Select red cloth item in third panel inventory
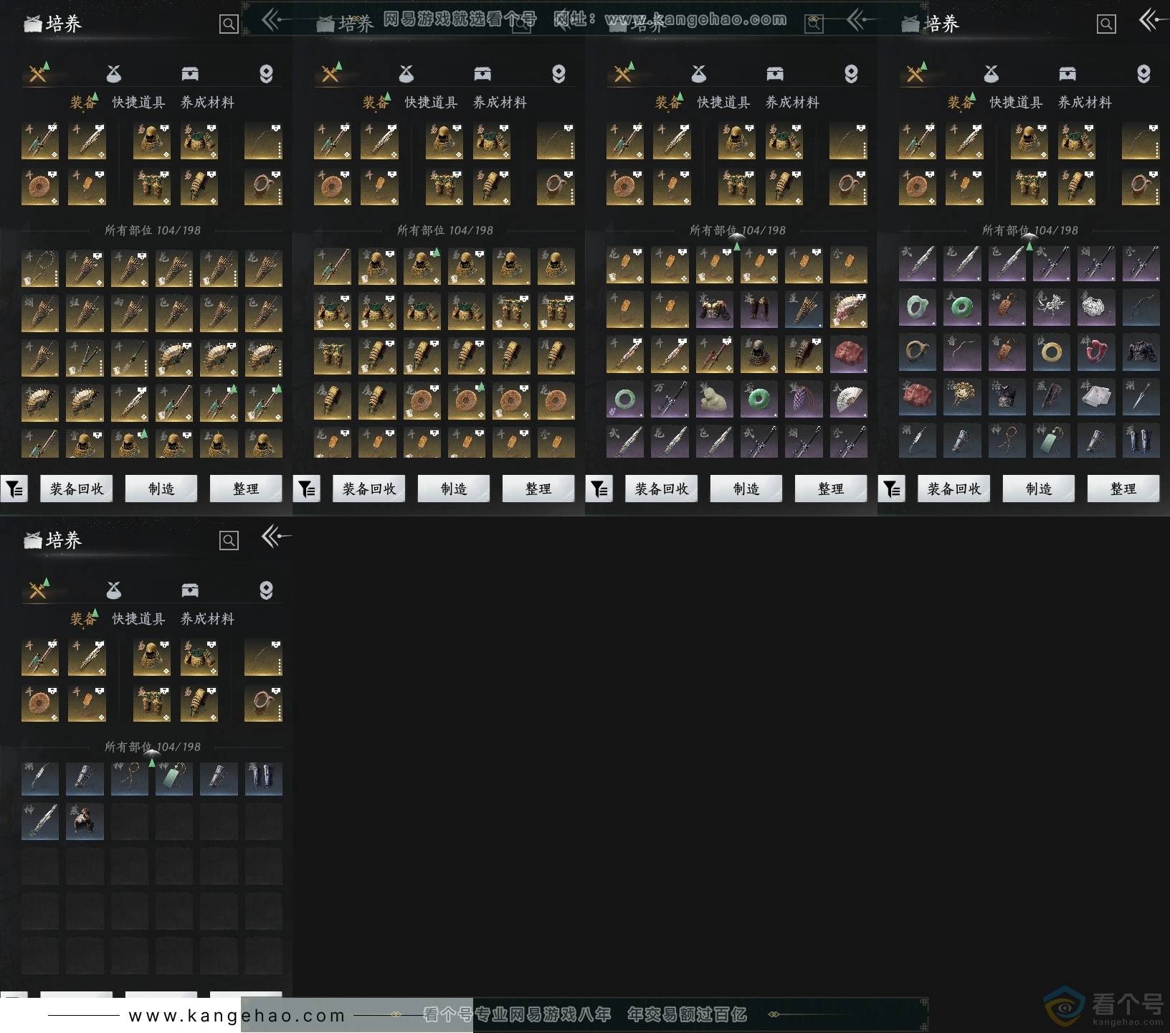1170x1033 pixels. click(x=849, y=356)
